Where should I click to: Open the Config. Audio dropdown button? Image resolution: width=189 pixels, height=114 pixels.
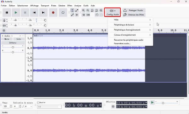112,12
